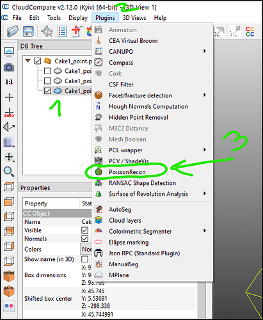Open the point list picking icon
This screenshot has height=320, width=263.
[x=62, y=31]
